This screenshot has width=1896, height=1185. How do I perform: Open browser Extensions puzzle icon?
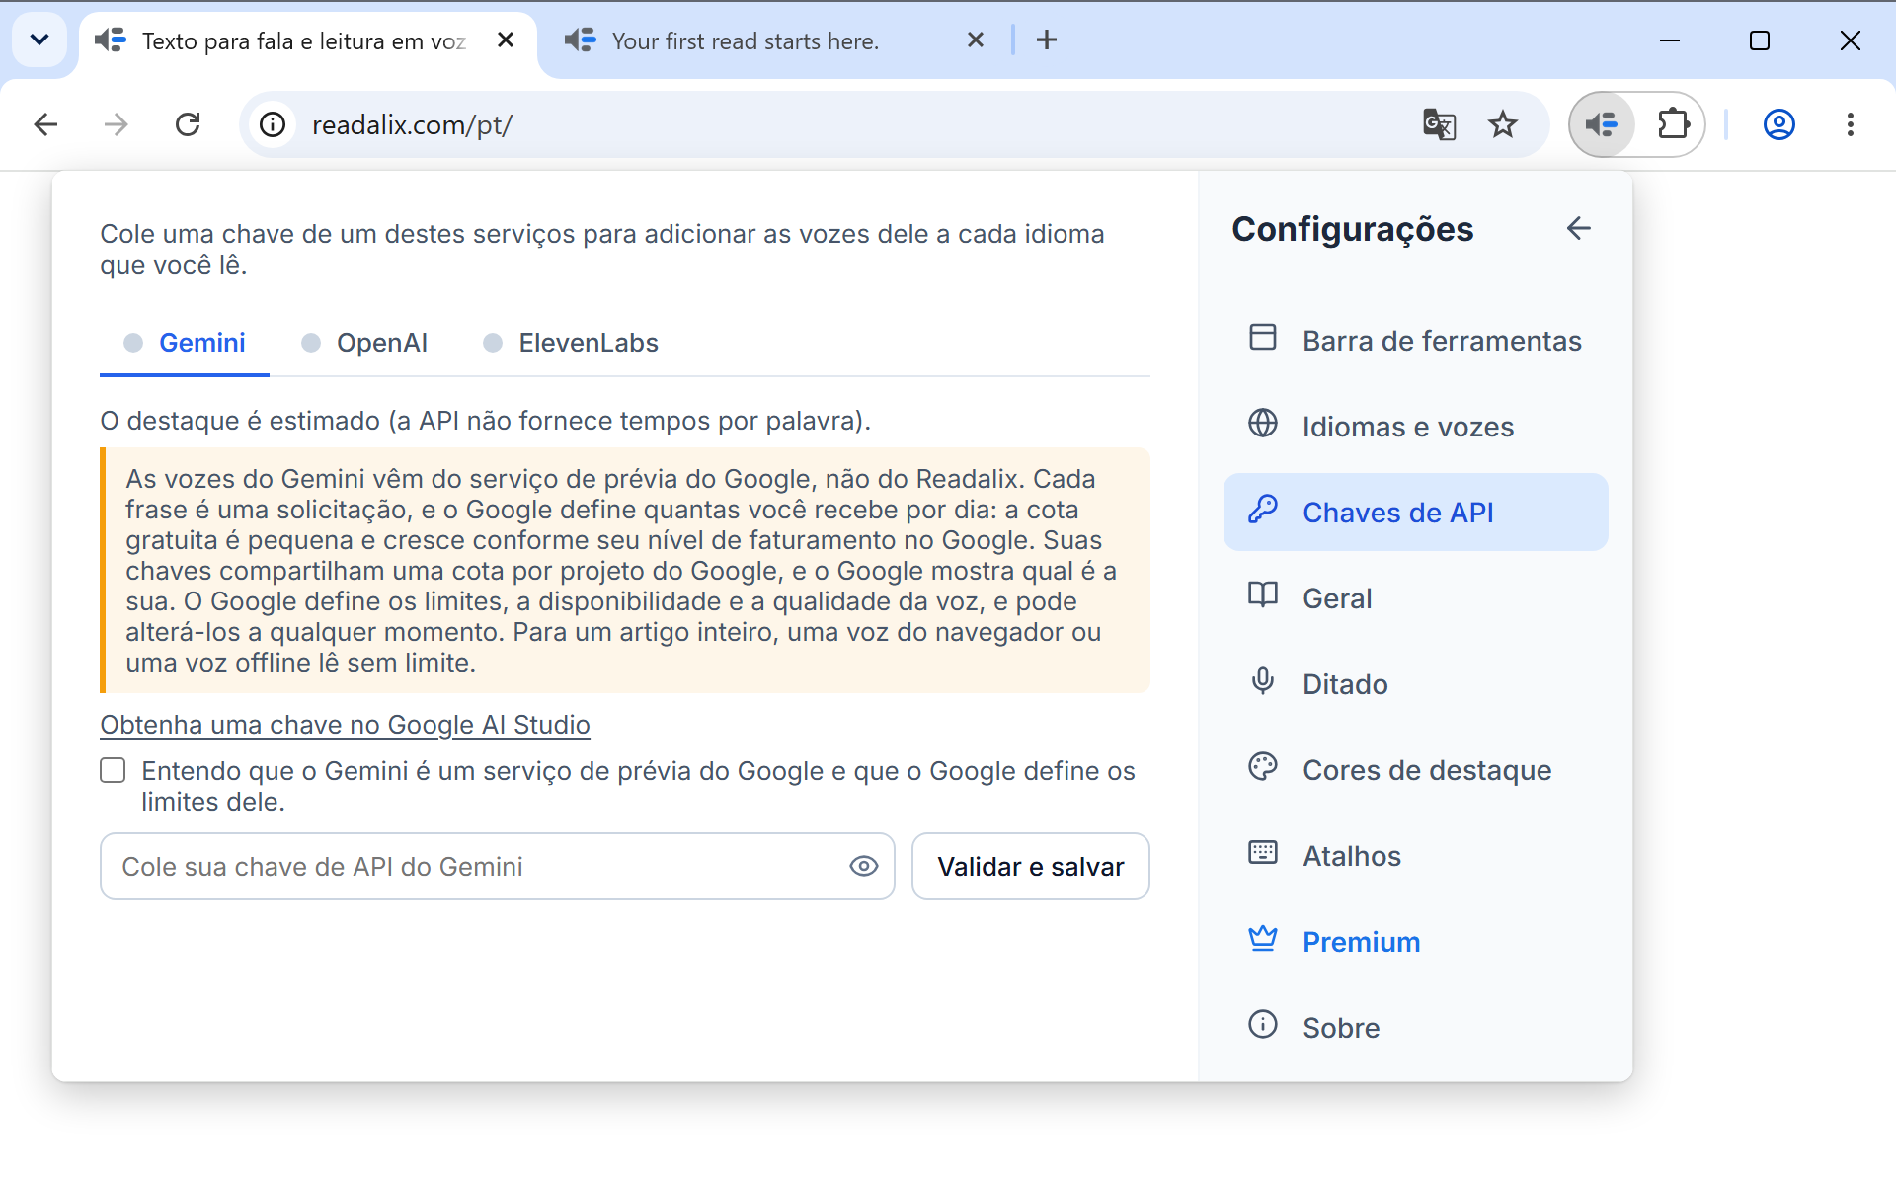pos(1673,124)
